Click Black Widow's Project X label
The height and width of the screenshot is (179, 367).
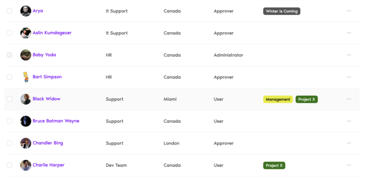tap(306, 99)
